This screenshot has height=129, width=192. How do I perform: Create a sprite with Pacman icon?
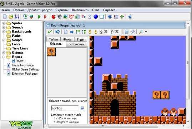54,16
